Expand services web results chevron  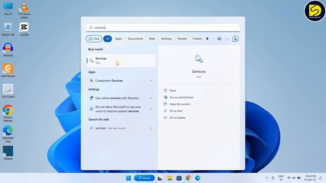[x=151, y=128]
